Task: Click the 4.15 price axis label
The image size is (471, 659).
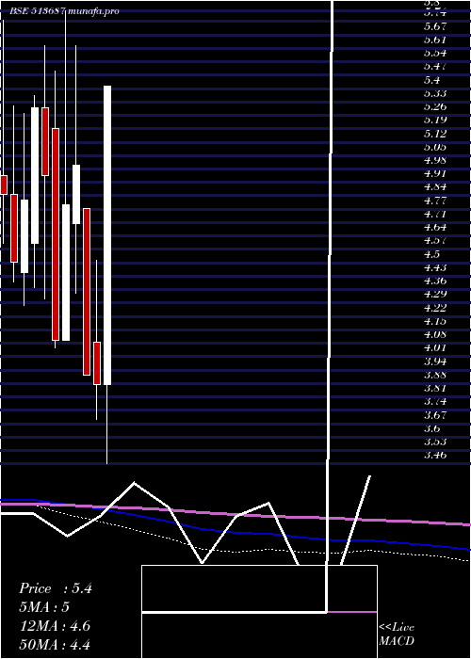Action: [435, 321]
